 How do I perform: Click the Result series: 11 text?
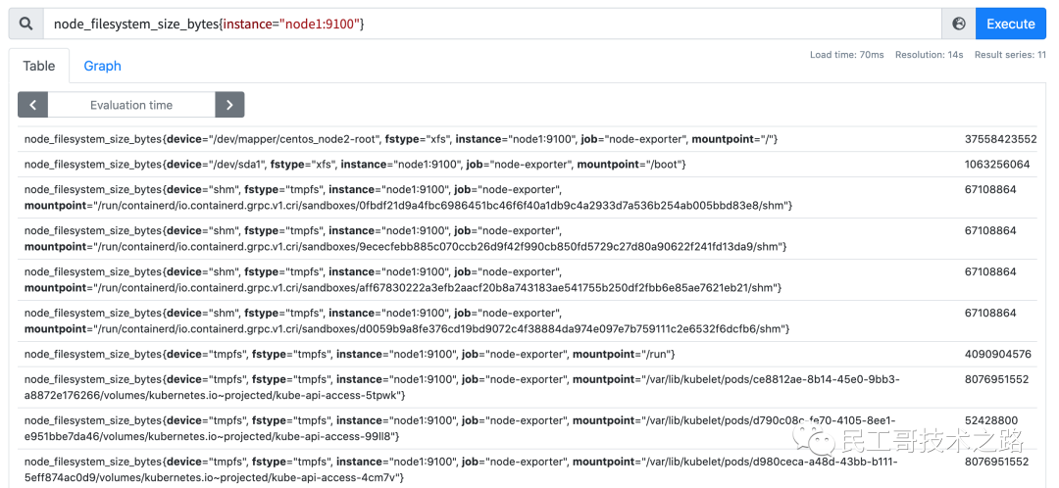point(1010,55)
